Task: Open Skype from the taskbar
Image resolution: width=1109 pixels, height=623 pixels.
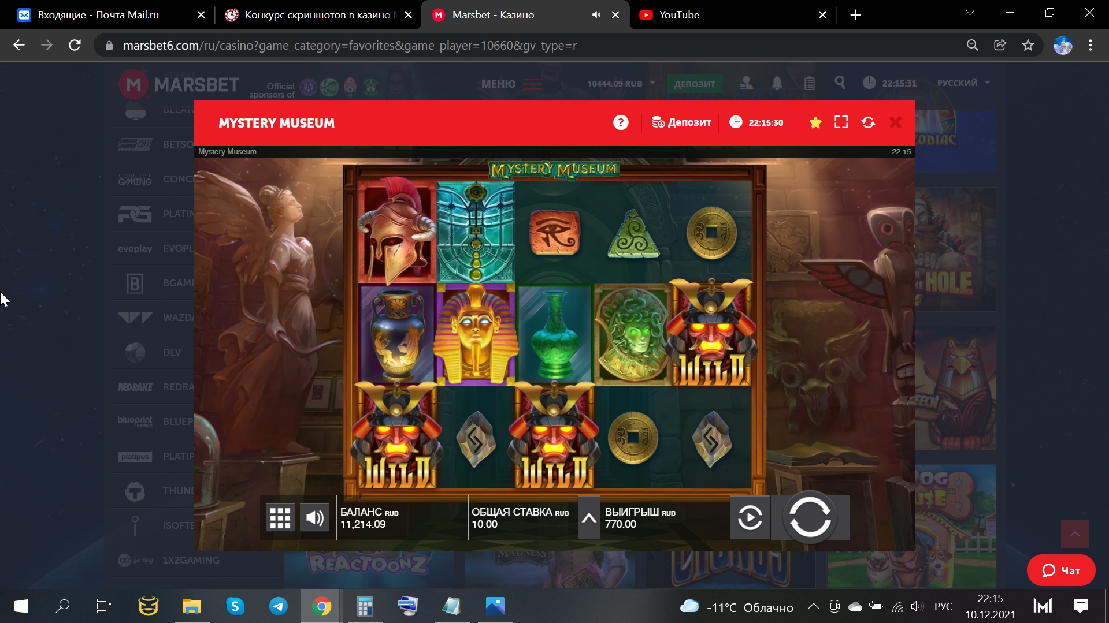Action: [235, 606]
